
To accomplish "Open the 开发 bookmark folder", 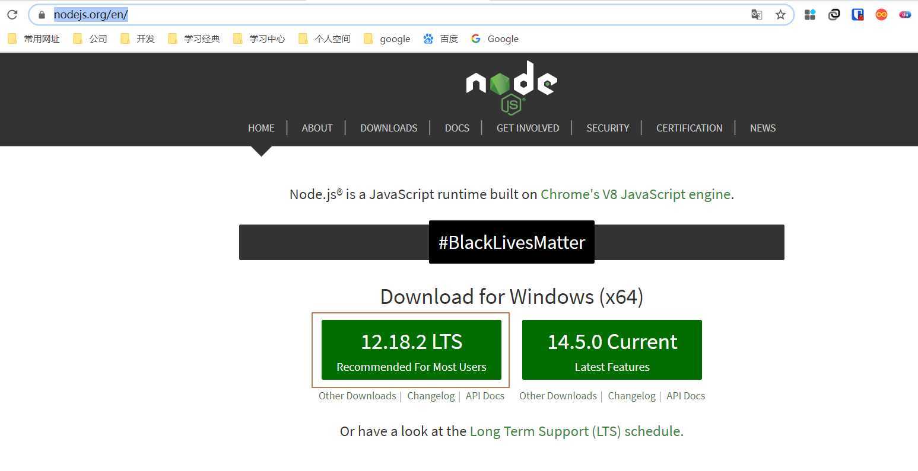I will [138, 39].
